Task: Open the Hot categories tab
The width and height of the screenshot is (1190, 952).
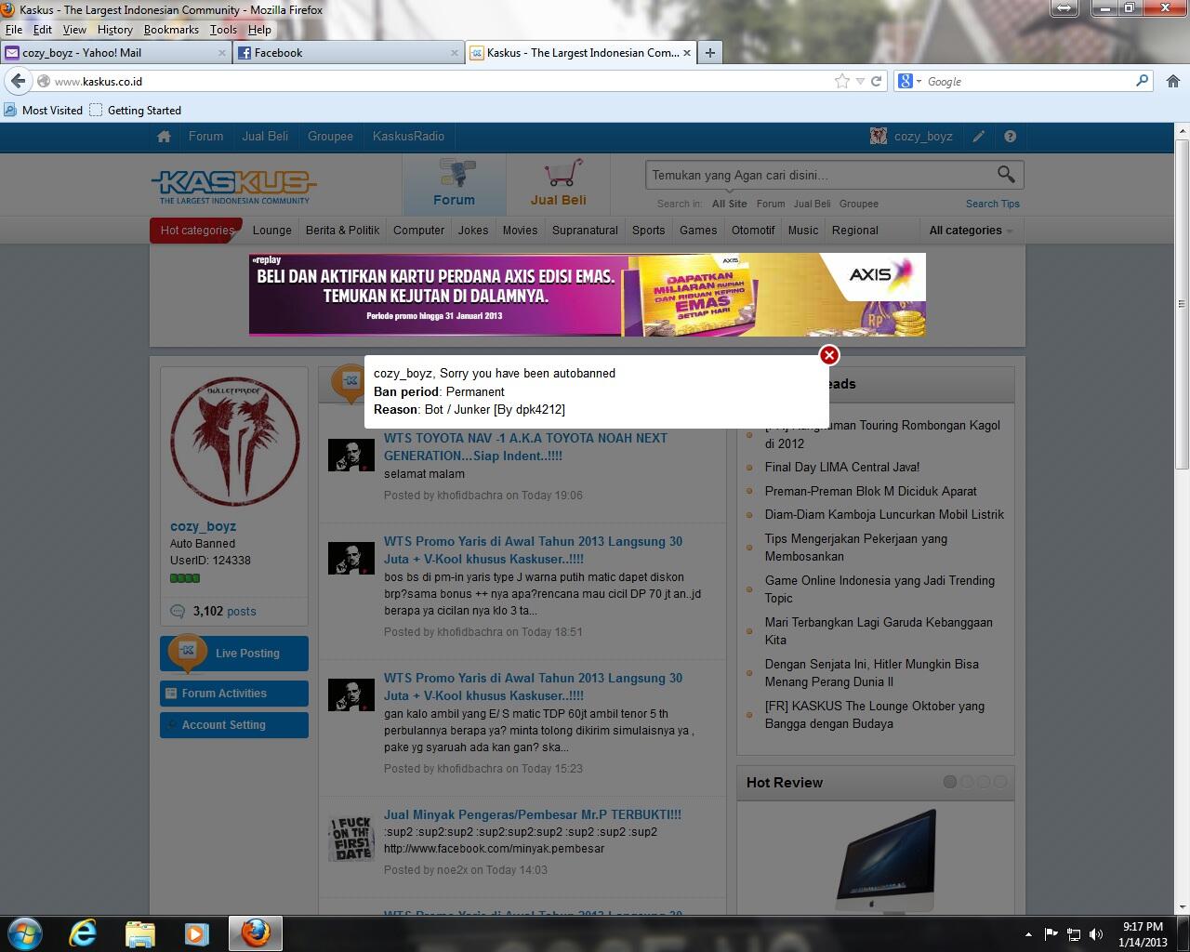Action: (x=196, y=231)
